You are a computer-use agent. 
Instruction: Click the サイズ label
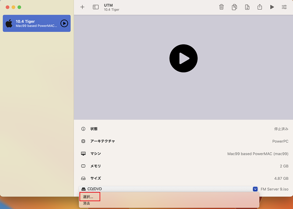coord(96,178)
